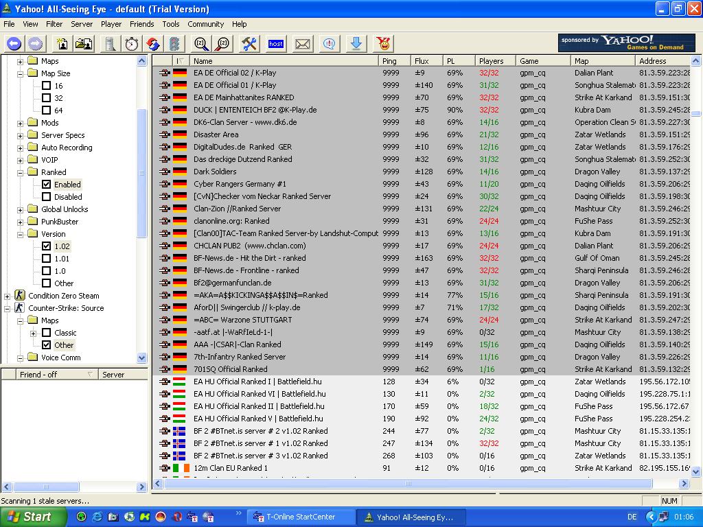
Task: Open the Player menu
Action: (111, 24)
